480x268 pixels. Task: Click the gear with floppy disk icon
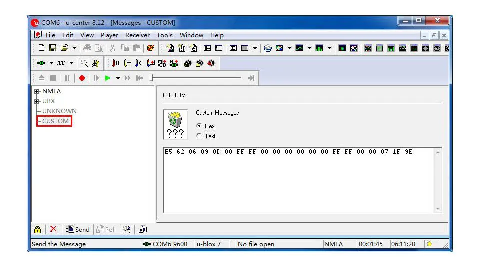tap(188, 63)
